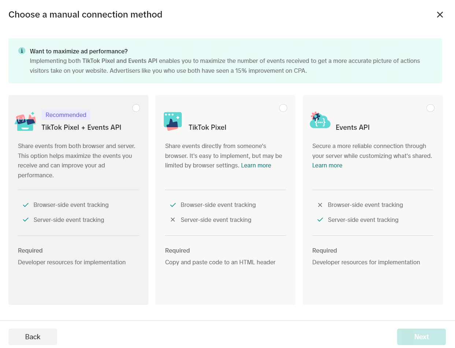The width and height of the screenshot is (455, 348).
Task: Select the TikTok Pixel radio button
Action: point(283,108)
